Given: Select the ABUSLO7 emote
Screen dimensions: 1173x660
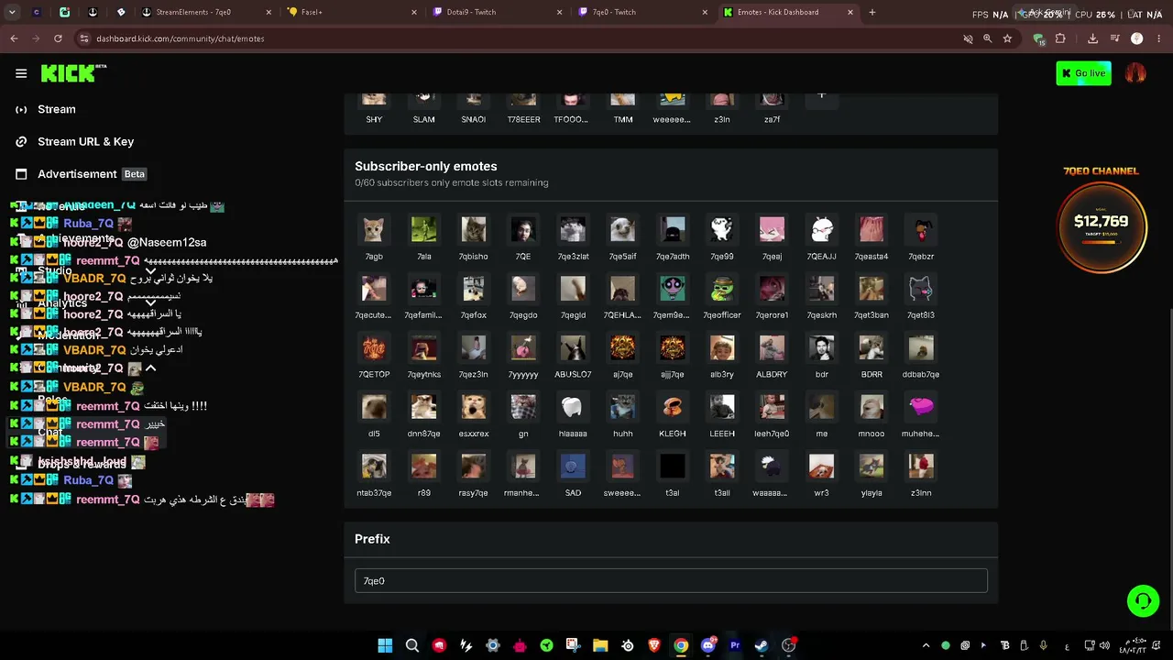Looking at the screenshot, I should coord(573,348).
